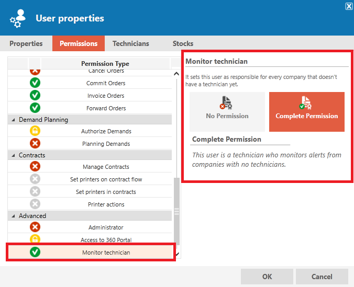Click the Cancel button
The image size is (354, 287).
point(322,277)
